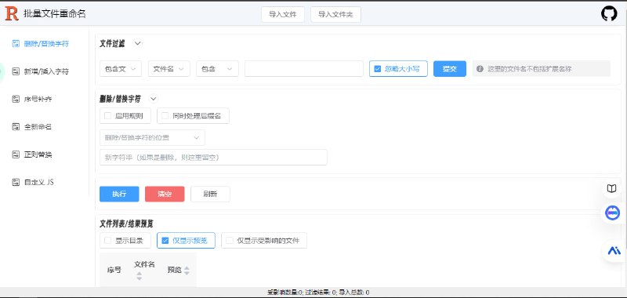627x298 pixels.
Task: Select 序号补齐 in sidebar
Action: coord(38,99)
